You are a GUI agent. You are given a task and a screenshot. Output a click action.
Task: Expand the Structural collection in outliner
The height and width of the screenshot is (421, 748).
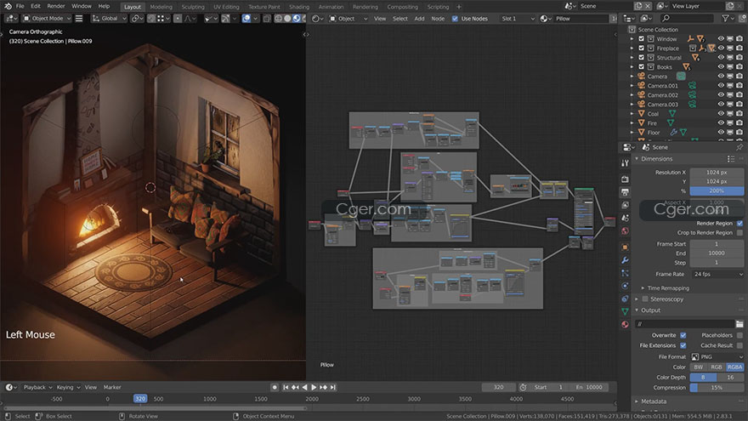tap(632, 57)
